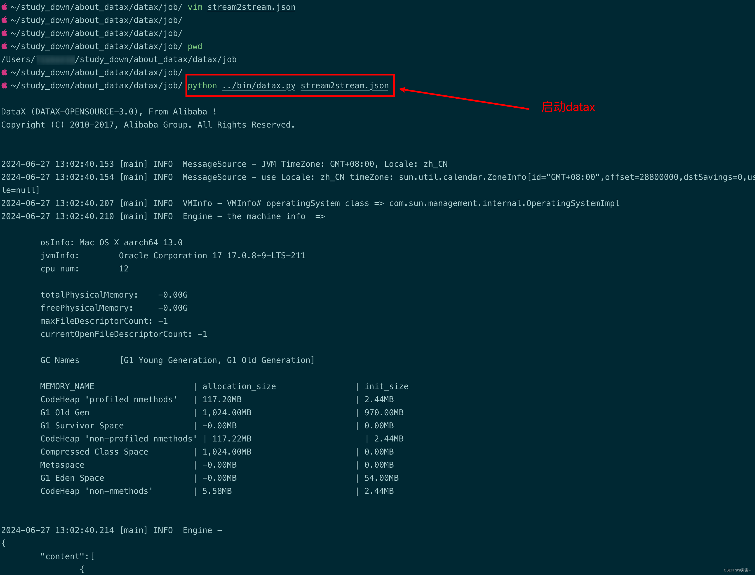The width and height of the screenshot is (755, 575).
Task: Click stream2stream.json in the python command
Action: [344, 86]
